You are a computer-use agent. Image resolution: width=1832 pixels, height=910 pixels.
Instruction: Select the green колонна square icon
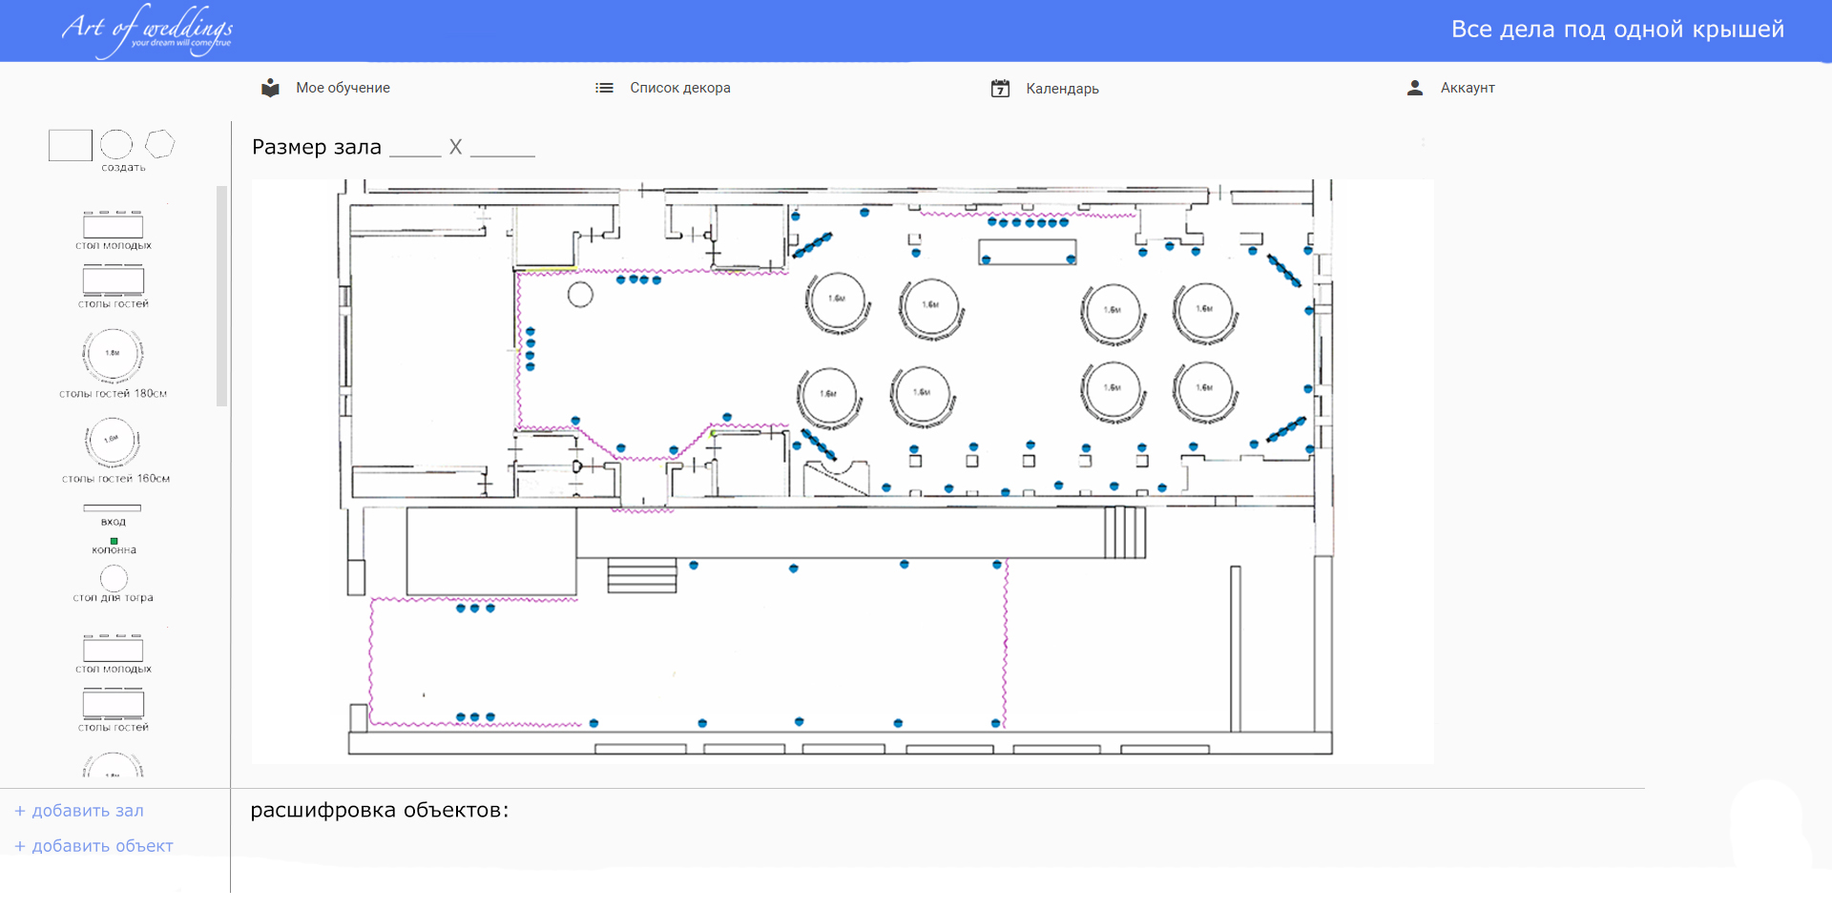(x=114, y=541)
